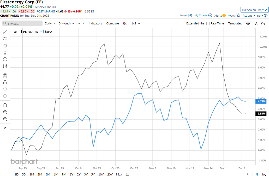Click the zoom in magnifier
This screenshot has height=176, width=269.
click(5, 112)
